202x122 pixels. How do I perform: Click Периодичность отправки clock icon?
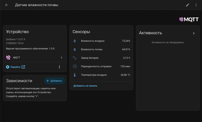tap(74, 66)
